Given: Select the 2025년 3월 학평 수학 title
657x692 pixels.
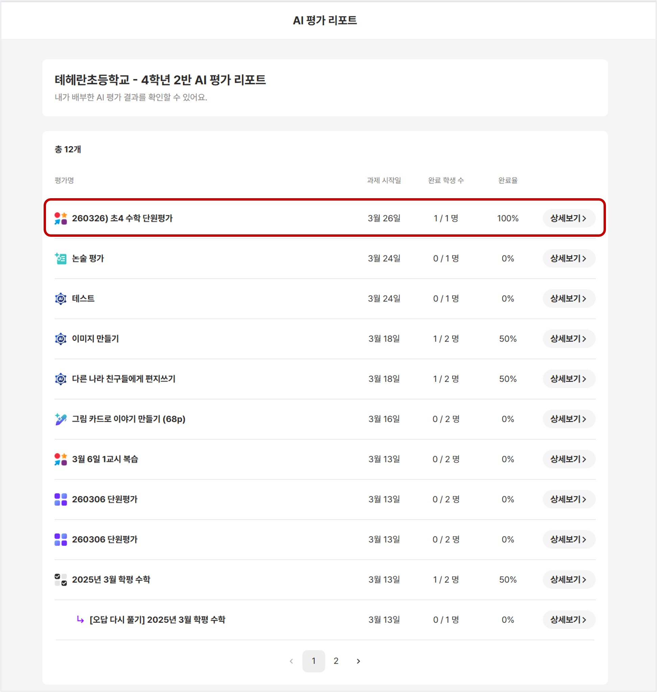Looking at the screenshot, I should 111,580.
